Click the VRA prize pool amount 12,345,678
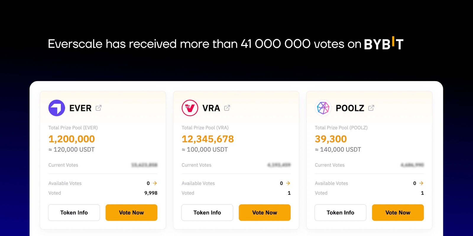This screenshot has height=236, width=473. coord(208,139)
